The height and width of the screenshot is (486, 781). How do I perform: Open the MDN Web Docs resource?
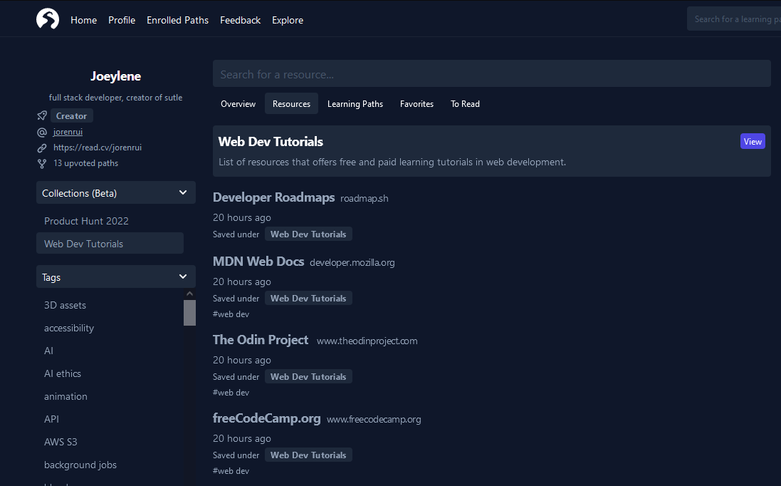(x=258, y=262)
